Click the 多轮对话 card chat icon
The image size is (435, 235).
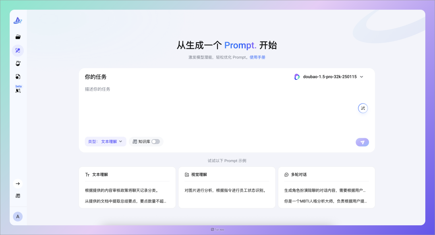pyautogui.click(x=286, y=175)
